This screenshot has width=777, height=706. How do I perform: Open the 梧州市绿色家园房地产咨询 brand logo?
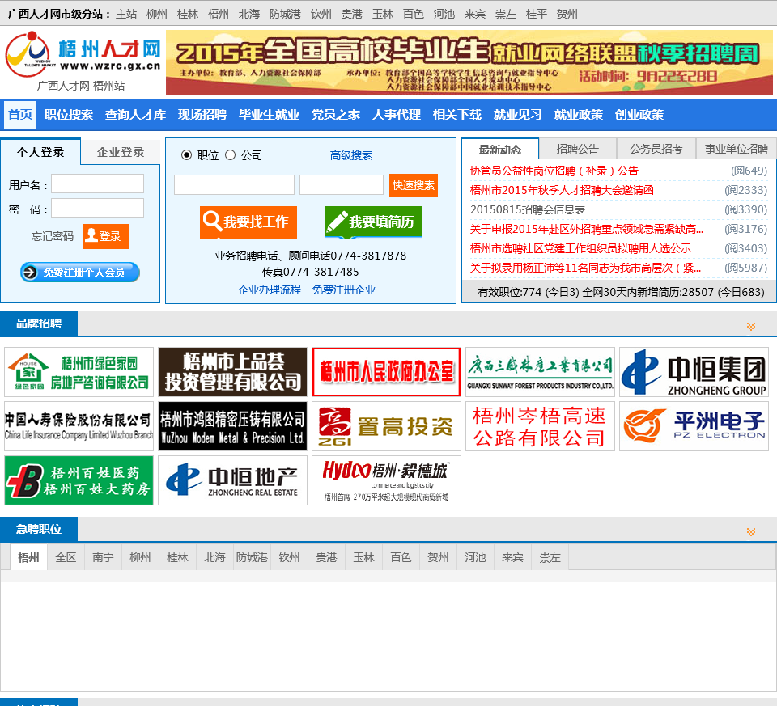pyautogui.click(x=79, y=372)
